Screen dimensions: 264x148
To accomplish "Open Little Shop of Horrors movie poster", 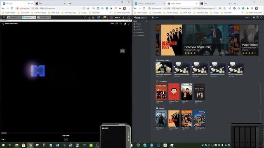I will (200, 118).
